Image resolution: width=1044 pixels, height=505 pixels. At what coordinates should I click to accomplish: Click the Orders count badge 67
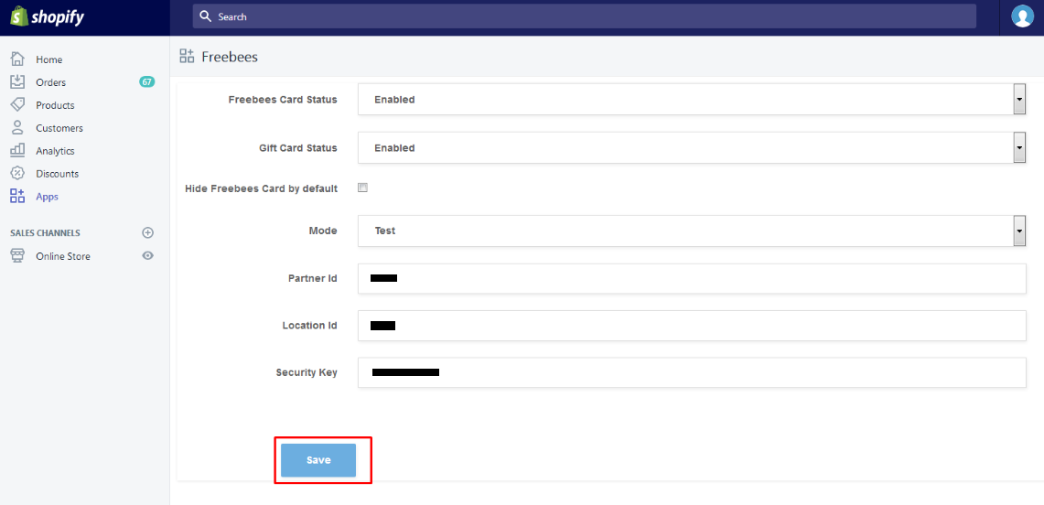147,81
